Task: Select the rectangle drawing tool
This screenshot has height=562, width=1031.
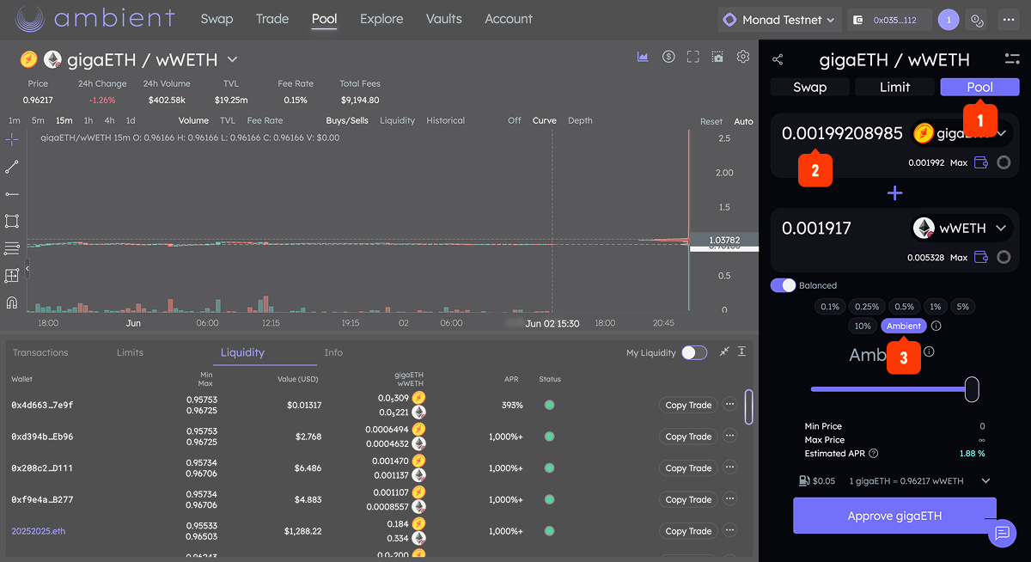Action: click(12, 221)
